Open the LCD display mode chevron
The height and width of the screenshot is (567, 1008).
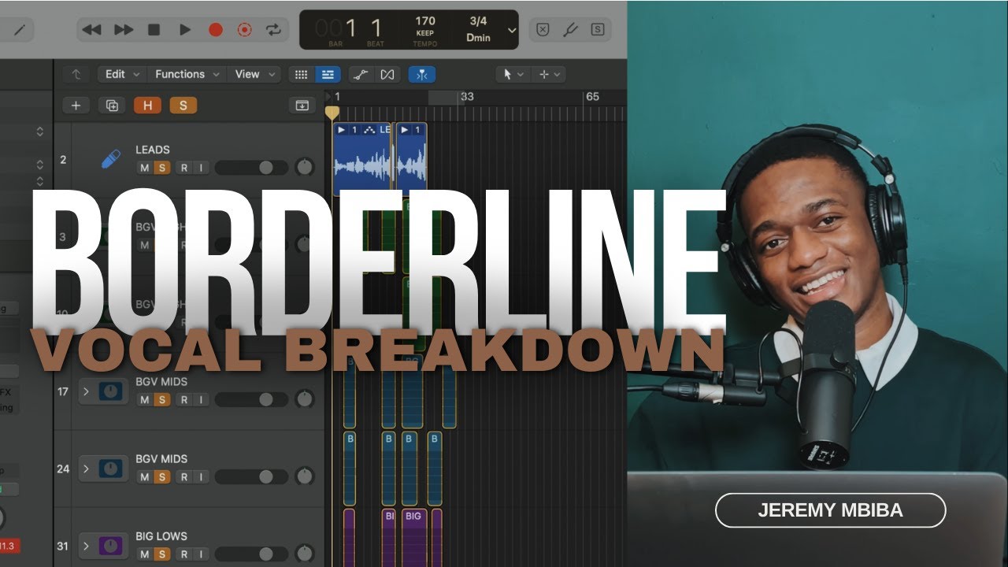tap(512, 31)
